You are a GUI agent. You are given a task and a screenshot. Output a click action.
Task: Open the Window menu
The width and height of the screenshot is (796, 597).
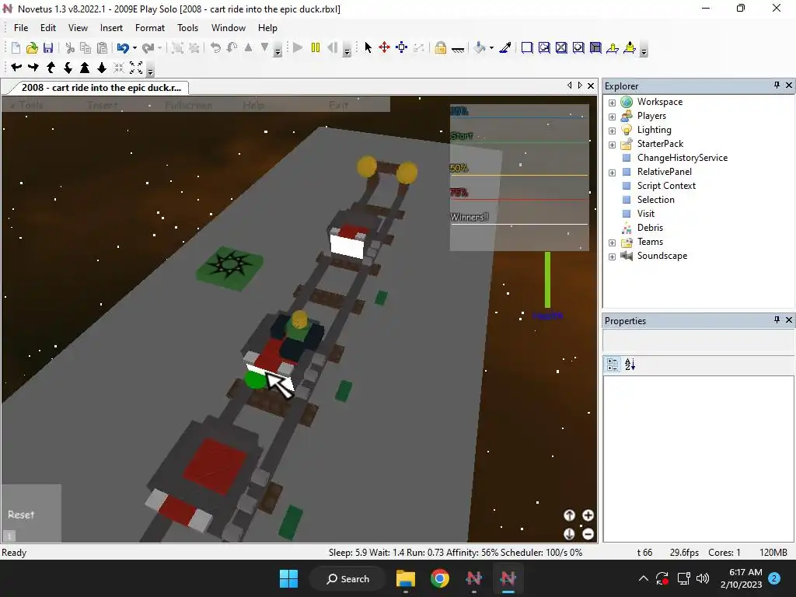click(x=229, y=28)
